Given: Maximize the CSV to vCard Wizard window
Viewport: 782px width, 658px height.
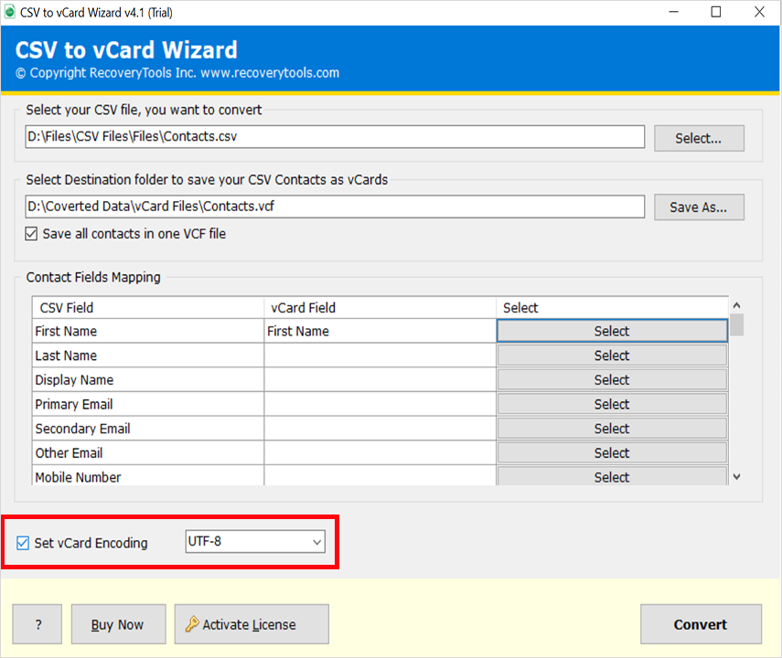Looking at the screenshot, I should point(716,12).
